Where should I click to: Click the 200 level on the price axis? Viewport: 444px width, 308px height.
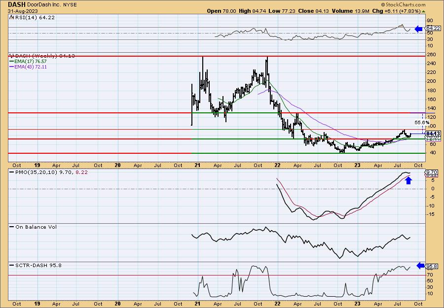(x=432, y=81)
